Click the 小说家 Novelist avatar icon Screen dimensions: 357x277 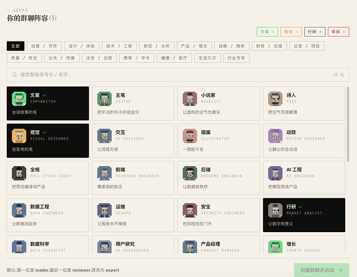click(x=190, y=99)
